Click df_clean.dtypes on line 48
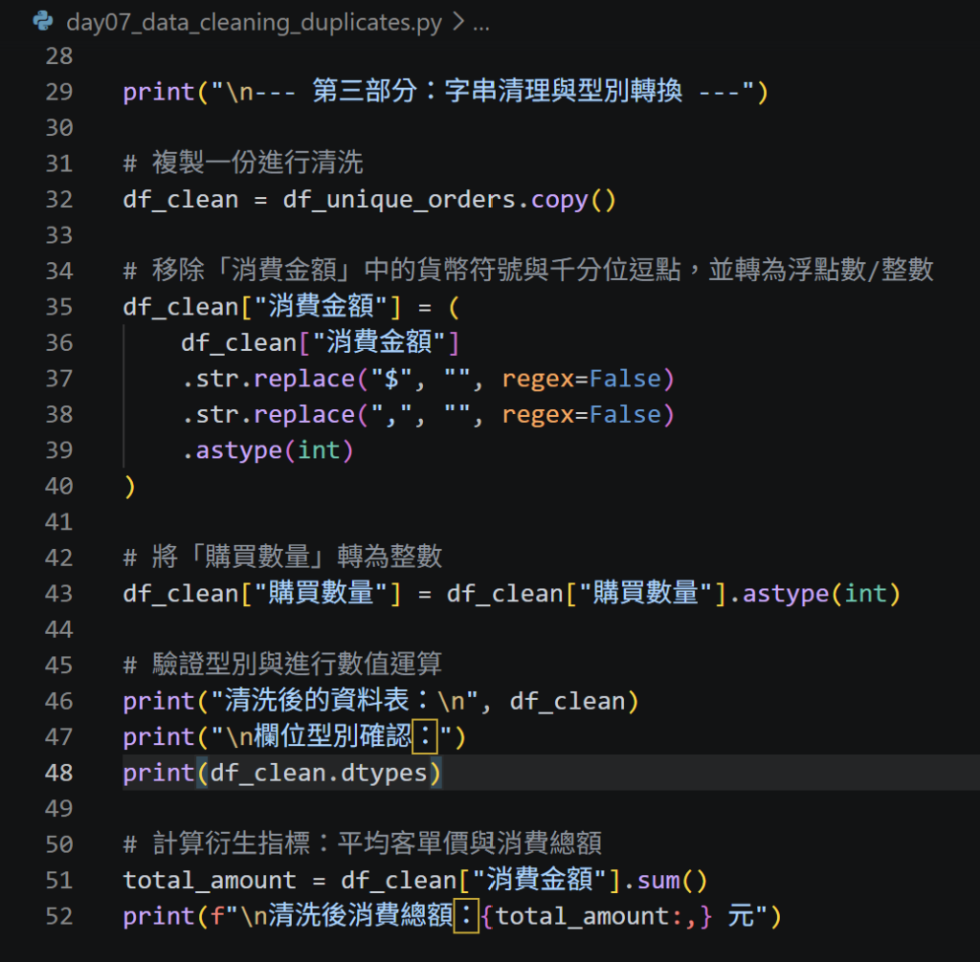Screen dimensions: 980x962 pyautogui.click(x=319, y=774)
